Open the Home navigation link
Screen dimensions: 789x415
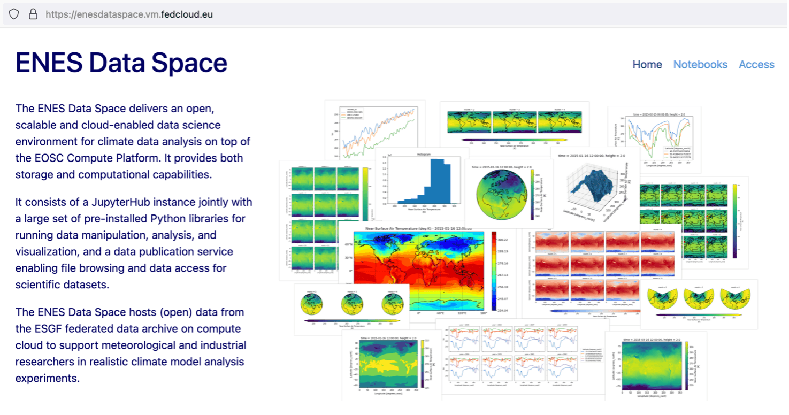tap(647, 64)
